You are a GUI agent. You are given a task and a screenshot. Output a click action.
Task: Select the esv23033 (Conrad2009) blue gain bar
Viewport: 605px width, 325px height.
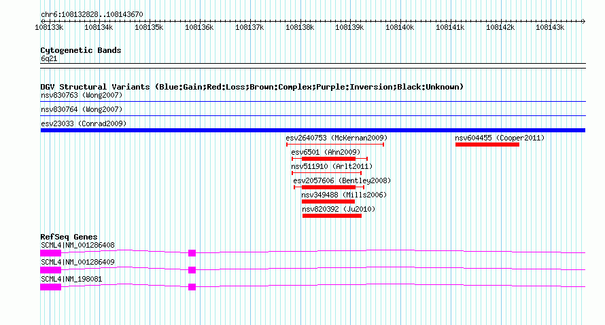[313, 130]
